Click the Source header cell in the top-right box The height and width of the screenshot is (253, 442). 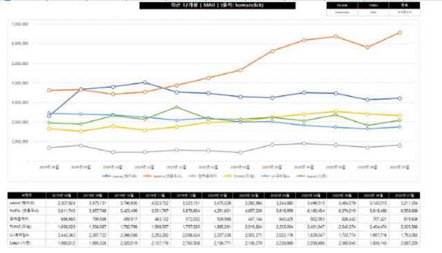pyautogui.click(x=342, y=6)
